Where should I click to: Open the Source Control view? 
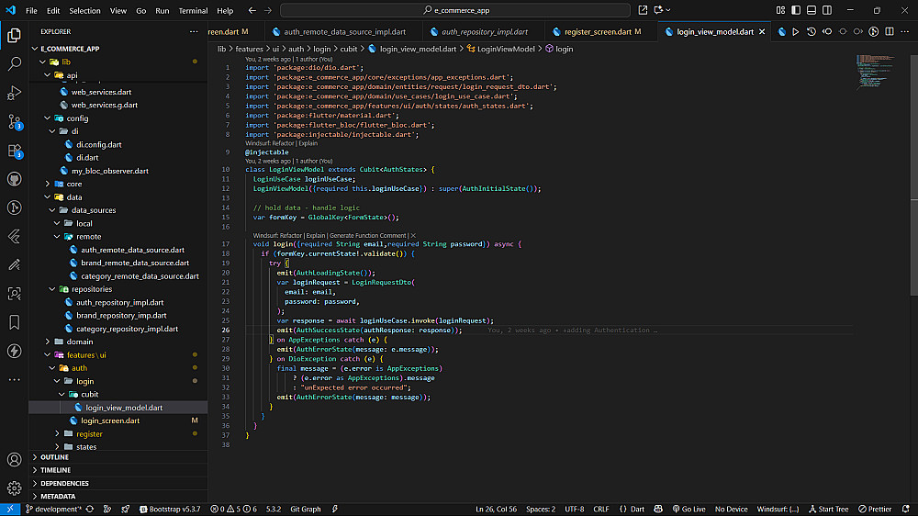point(15,121)
